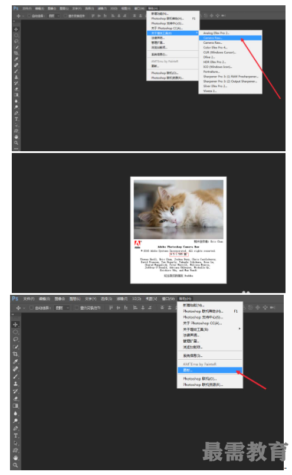Click Adobe logo on Camera Raw splash screen
Viewport: 292px width, 475px height.
tap(137, 244)
